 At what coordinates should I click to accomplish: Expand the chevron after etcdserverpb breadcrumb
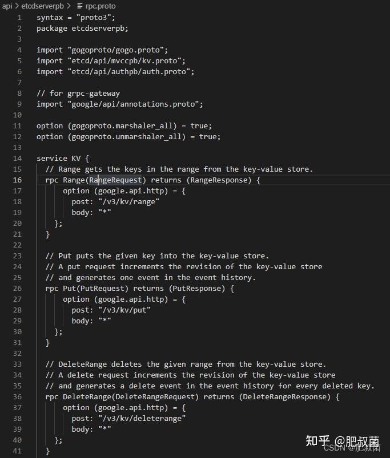click(69, 6)
